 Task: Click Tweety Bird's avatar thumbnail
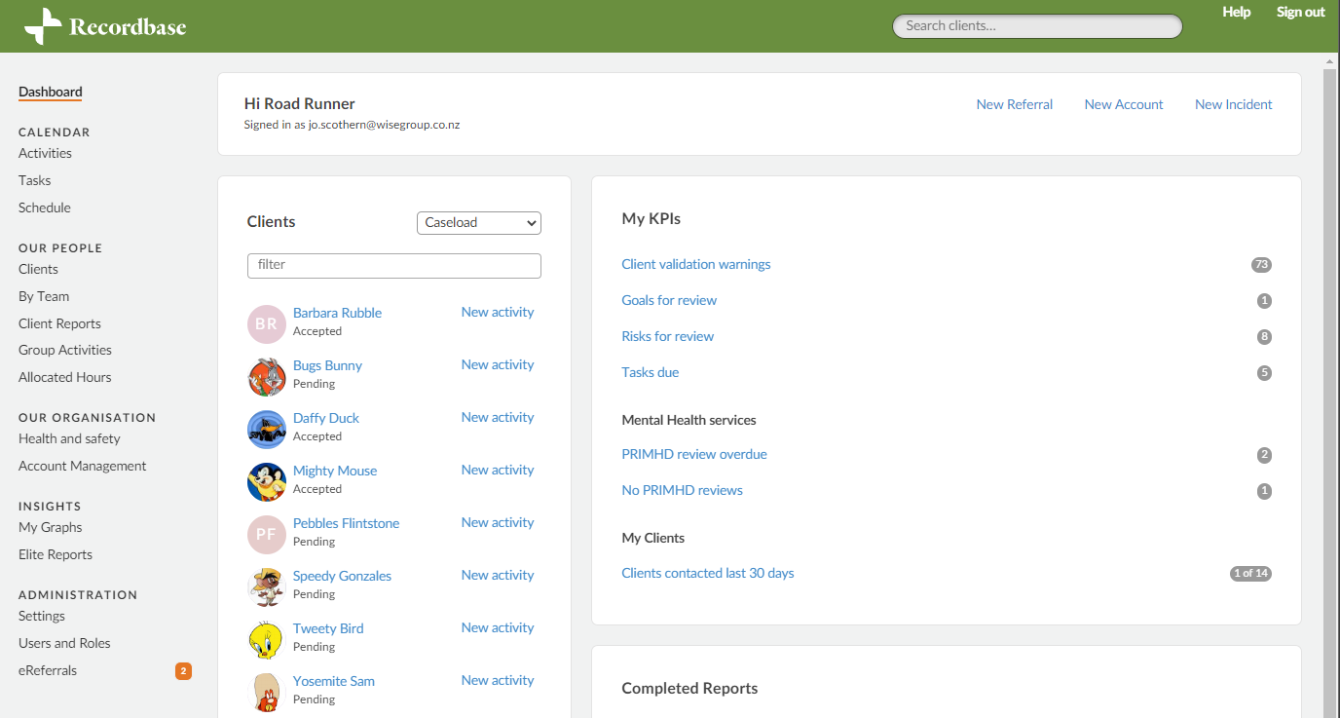click(266, 640)
